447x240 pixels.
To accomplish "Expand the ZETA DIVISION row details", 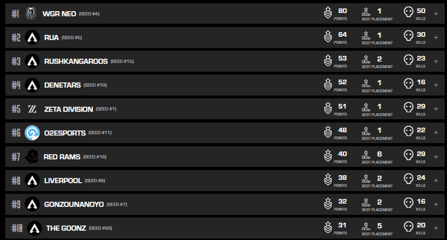I will (x=436, y=109).
